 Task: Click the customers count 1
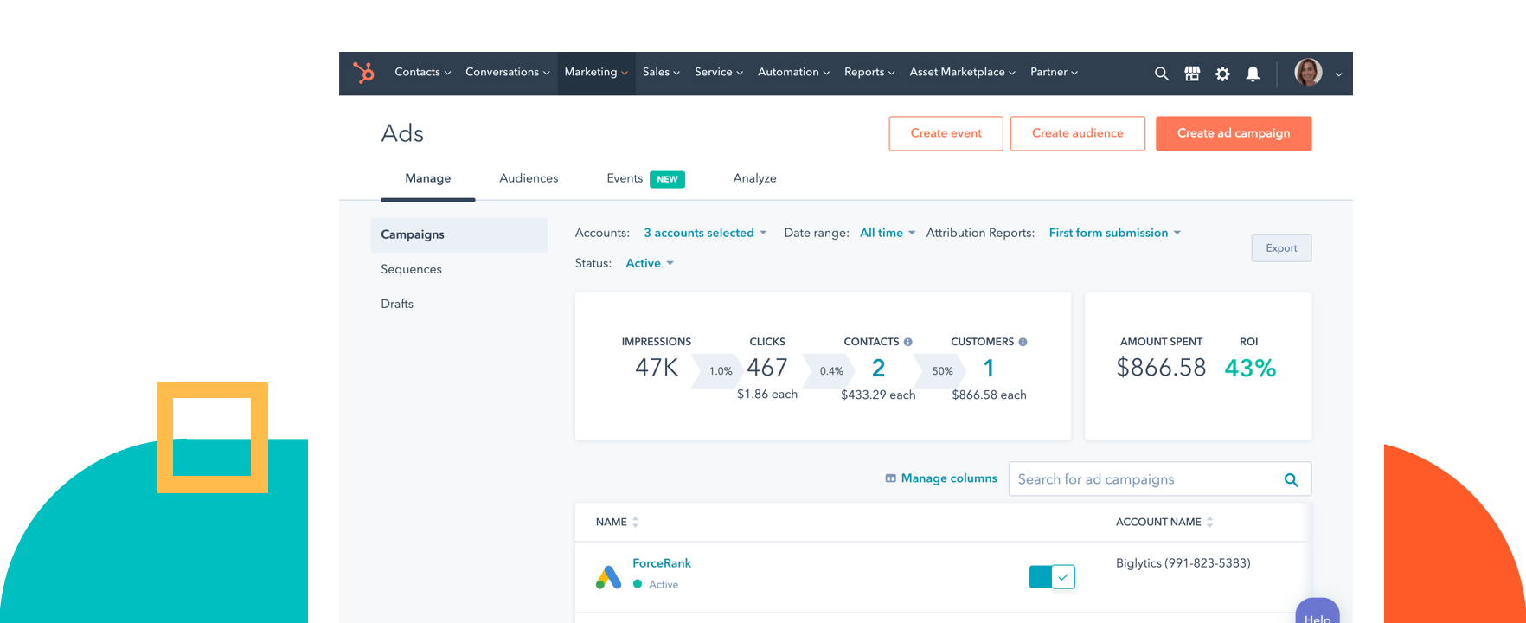989,368
